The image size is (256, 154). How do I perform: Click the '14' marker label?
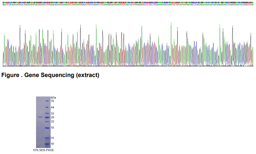[x=52, y=138]
